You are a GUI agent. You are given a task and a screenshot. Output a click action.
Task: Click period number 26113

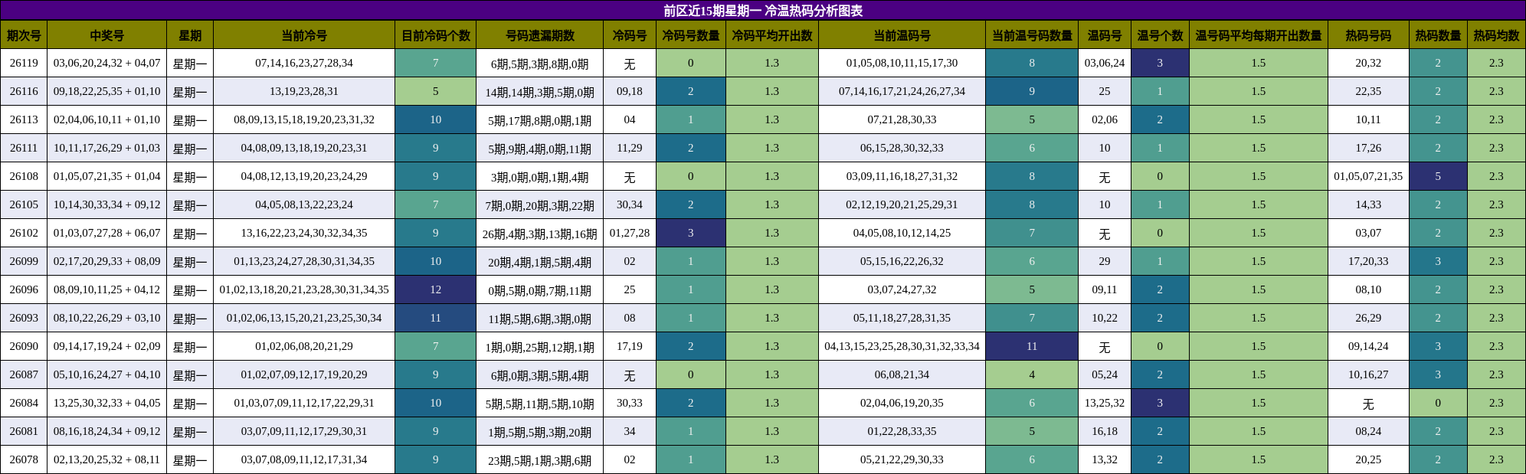point(24,119)
